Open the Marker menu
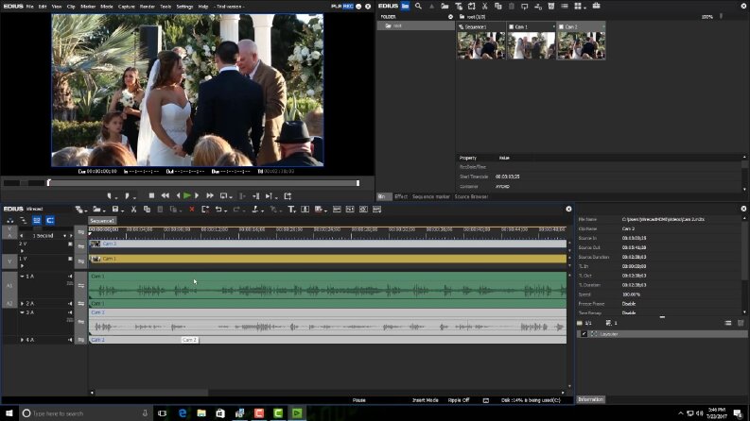750x421 pixels. tap(88, 7)
